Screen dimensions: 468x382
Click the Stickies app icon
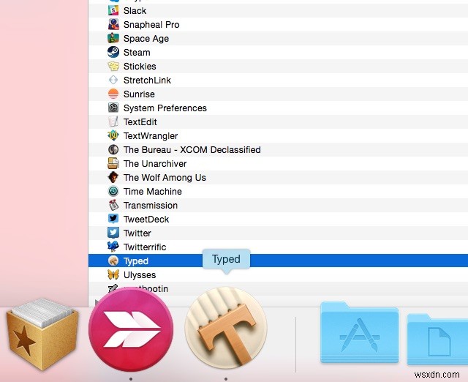(x=113, y=67)
